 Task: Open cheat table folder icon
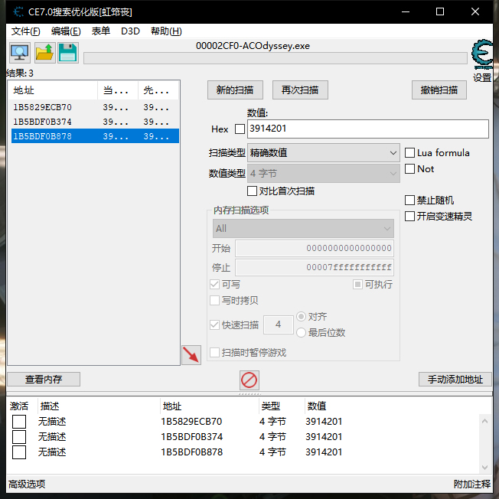click(x=44, y=53)
